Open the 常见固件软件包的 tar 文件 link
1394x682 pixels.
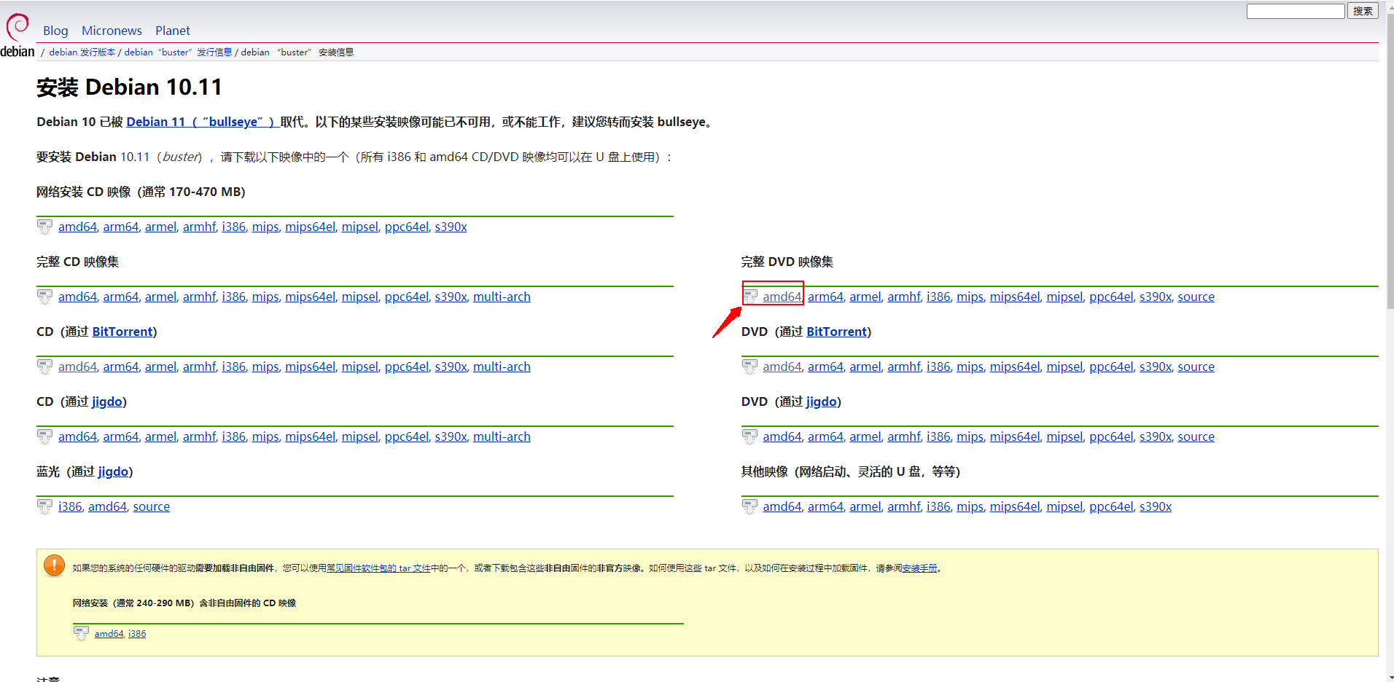point(378,568)
